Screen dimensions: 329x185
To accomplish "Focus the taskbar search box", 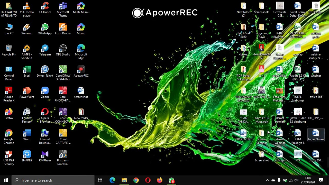I will pyautogui.click(x=53, y=180).
